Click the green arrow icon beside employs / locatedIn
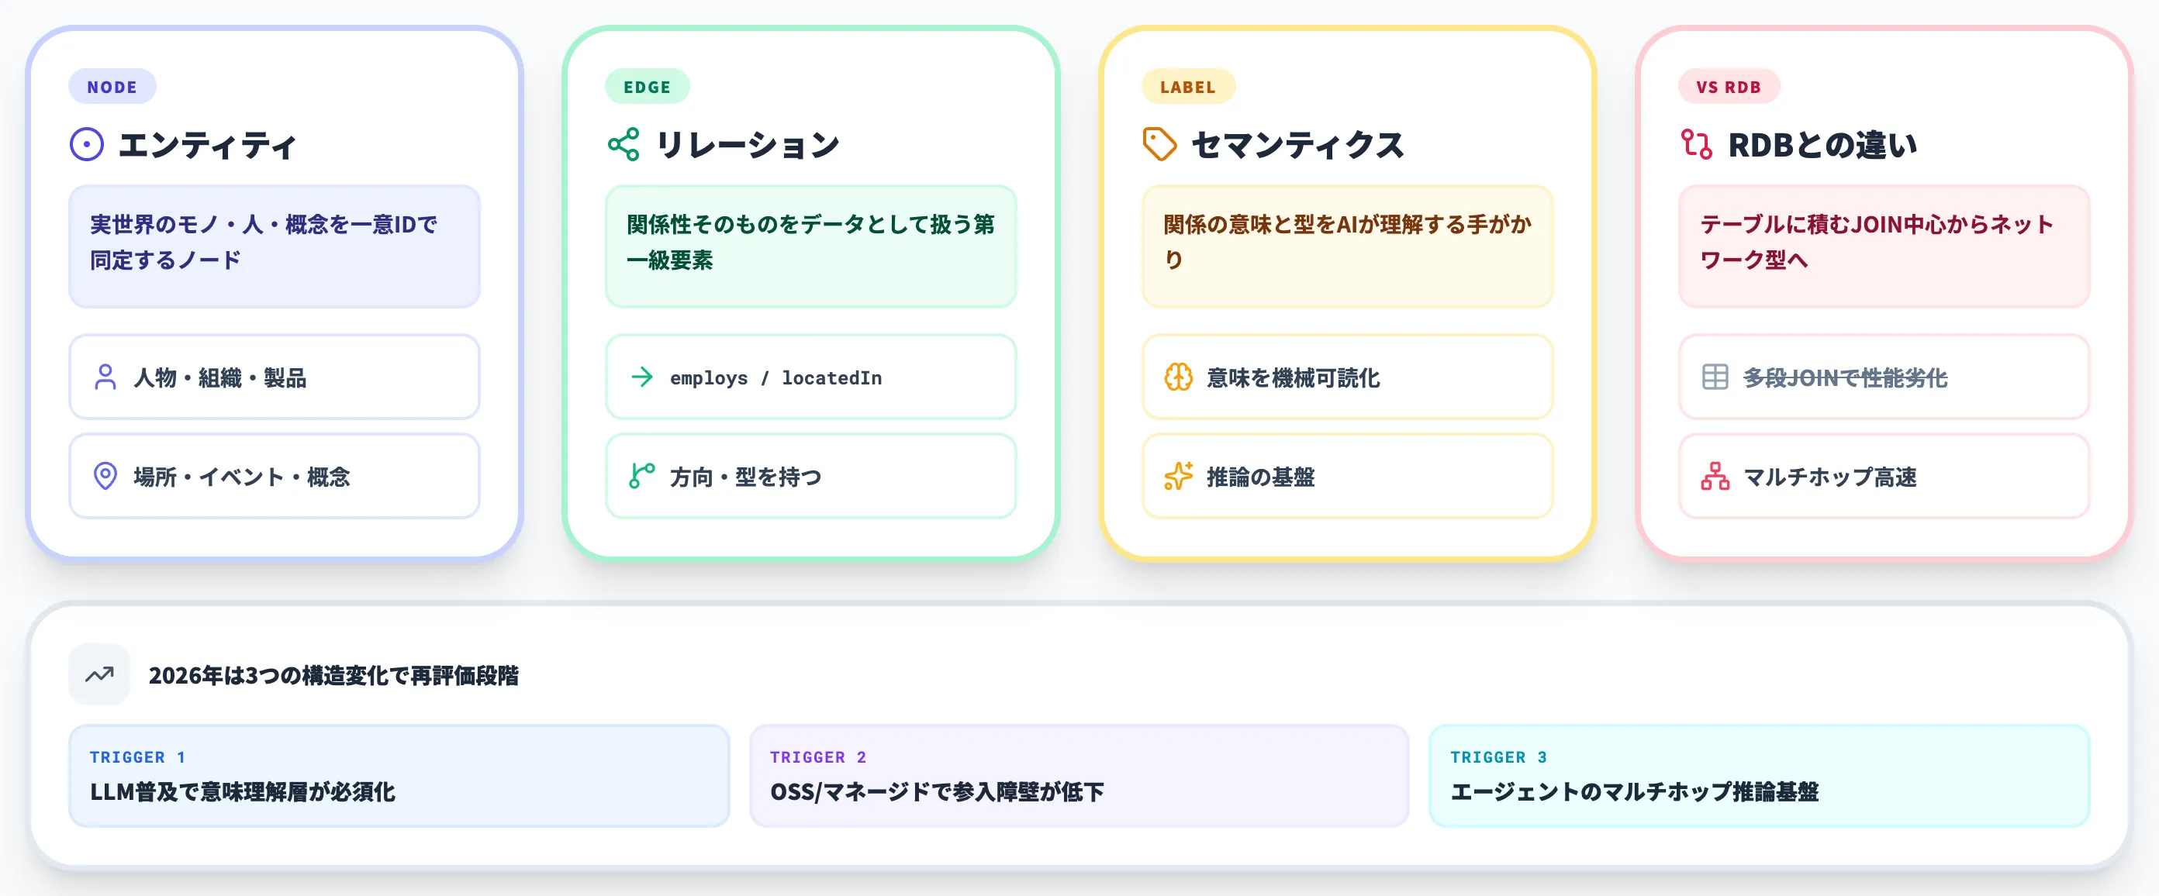The image size is (2159, 896). point(642,377)
